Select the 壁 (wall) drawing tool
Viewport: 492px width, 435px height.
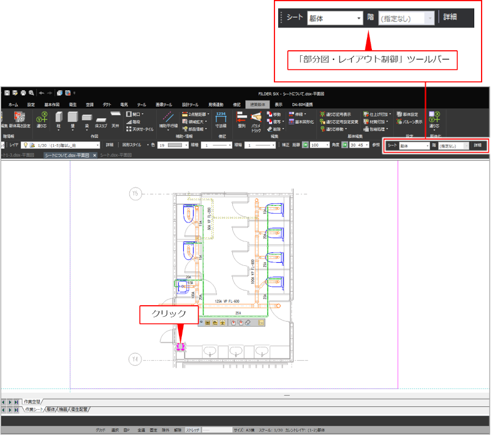click(72, 118)
